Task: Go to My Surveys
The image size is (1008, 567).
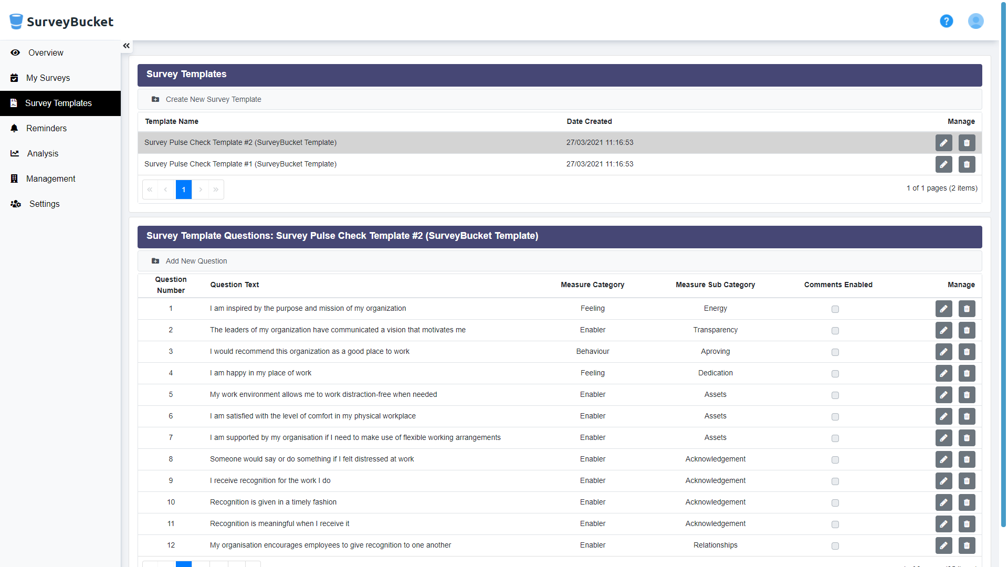Action: coord(60,78)
